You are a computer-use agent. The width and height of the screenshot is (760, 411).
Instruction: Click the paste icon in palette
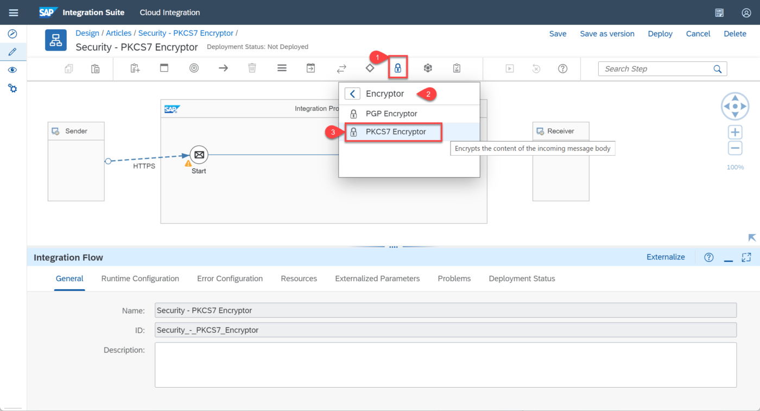click(96, 68)
